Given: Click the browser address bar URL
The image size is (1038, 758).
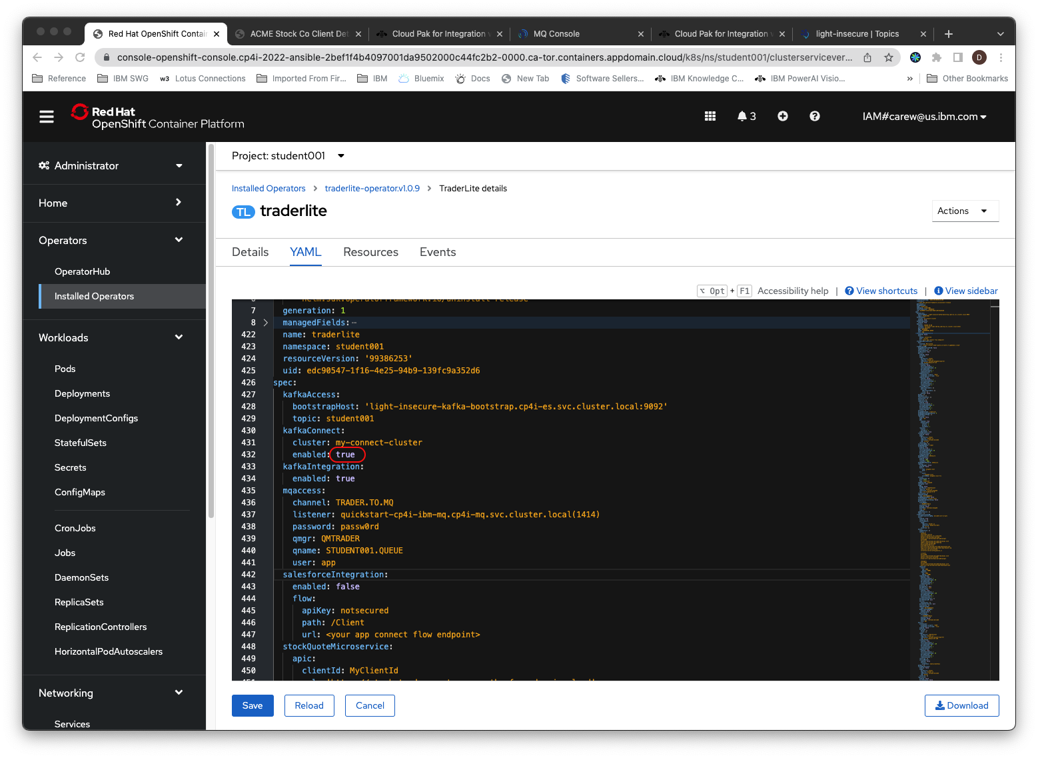Looking at the screenshot, I should (x=484, y=57).
